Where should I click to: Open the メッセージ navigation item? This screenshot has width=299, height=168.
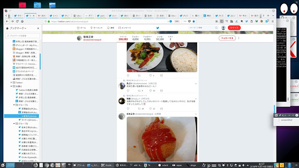pos(125,28)
